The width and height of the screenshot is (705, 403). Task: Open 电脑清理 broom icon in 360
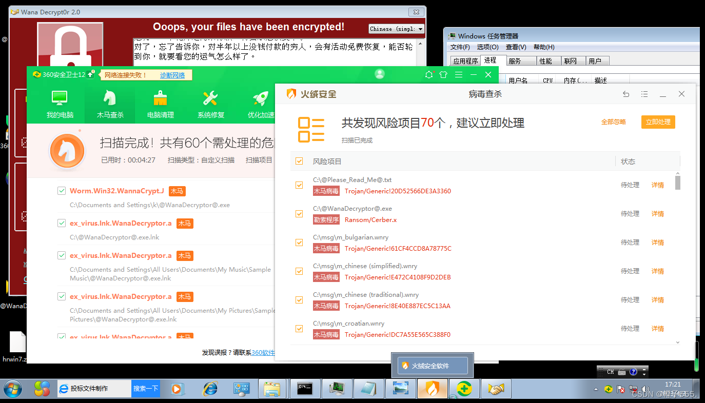coord(160,104)
